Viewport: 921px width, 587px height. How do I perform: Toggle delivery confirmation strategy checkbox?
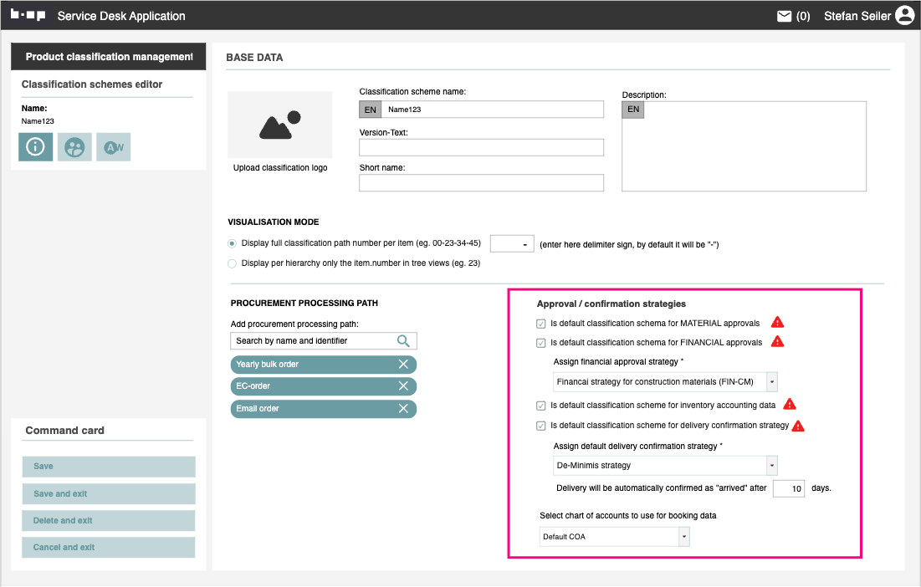(x=541, y=426)
